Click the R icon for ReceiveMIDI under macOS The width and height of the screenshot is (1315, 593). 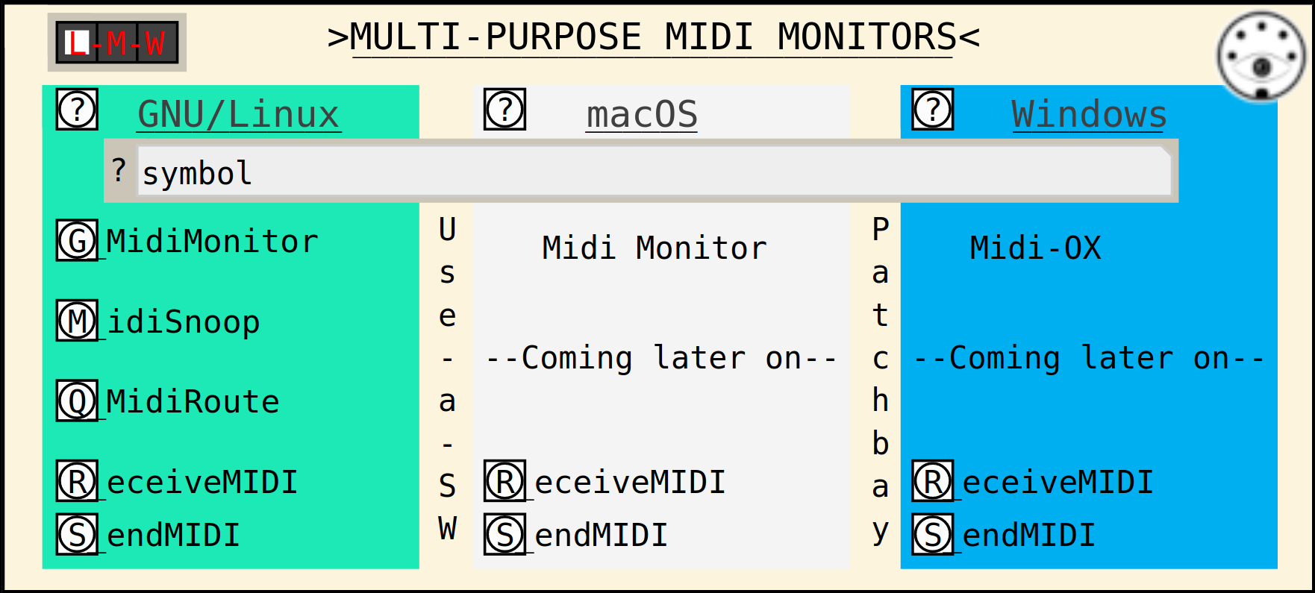tap(505, 481)
